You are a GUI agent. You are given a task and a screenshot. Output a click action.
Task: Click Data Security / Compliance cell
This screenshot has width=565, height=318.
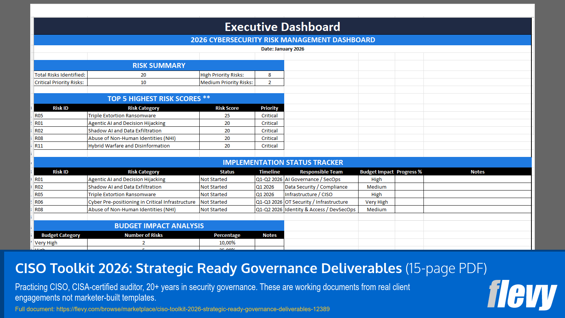(321, 187)
